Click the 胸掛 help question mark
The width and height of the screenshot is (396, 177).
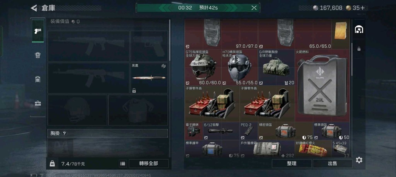[64, 134]
